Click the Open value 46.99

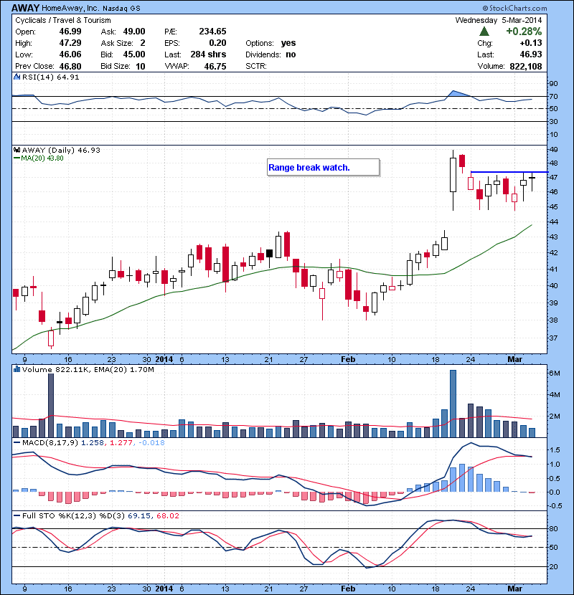[x=70, y=31]
